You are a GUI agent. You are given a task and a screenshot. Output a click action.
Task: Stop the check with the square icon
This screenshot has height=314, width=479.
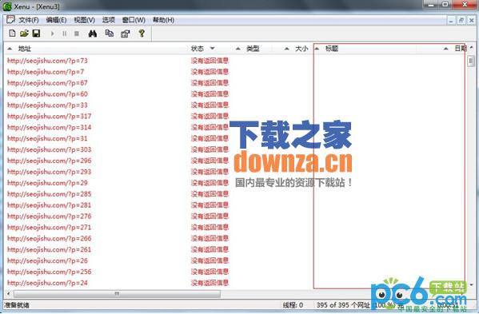pos(77,34)
